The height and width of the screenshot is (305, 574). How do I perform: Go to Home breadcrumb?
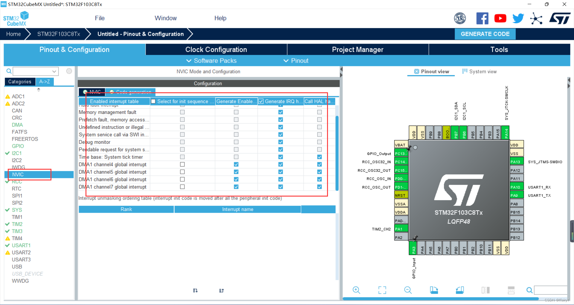pos(13,34)
